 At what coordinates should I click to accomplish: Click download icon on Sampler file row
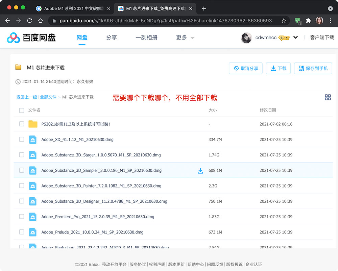click(200, 171)
